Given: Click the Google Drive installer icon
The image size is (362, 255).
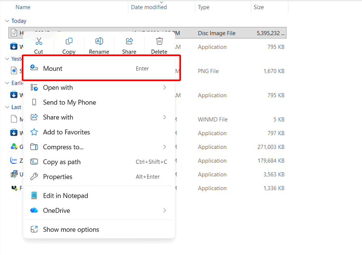Looking at the screenshot, I should [x=14, y=146].
